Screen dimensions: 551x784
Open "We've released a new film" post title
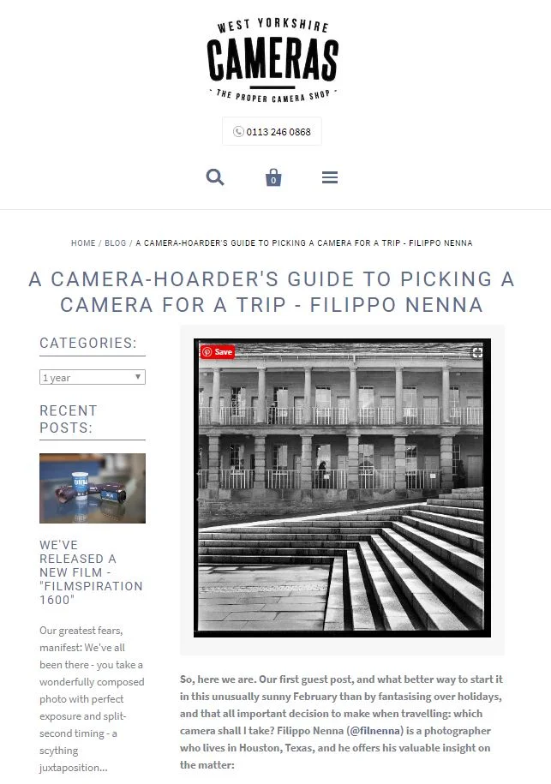tap(91, 572)
